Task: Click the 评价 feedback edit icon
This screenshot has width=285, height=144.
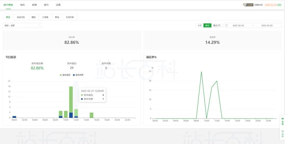Action: (x=282, y=131)
